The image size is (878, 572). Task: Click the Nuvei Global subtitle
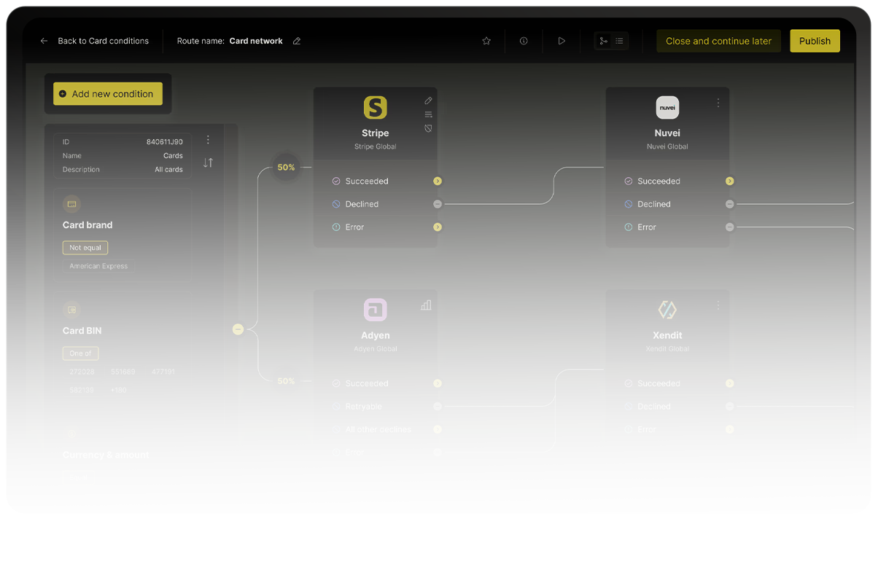point(667,146)
